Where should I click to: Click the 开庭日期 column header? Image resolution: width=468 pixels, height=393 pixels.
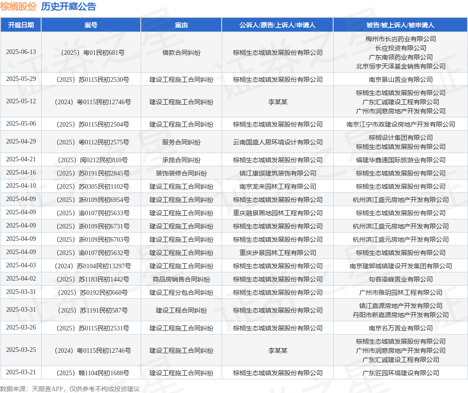point(21,25)
